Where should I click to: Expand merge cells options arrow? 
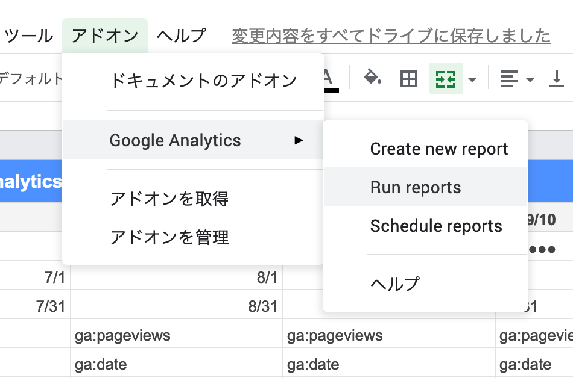coord(472,79)
